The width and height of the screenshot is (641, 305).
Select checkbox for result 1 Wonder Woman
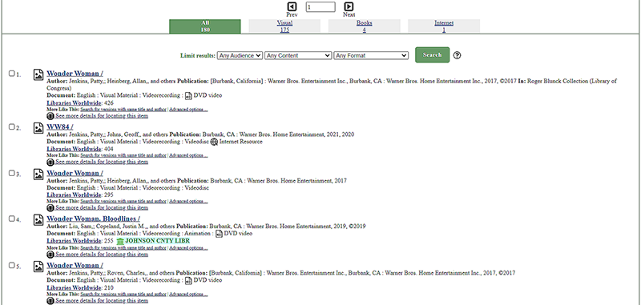(12, 74)
